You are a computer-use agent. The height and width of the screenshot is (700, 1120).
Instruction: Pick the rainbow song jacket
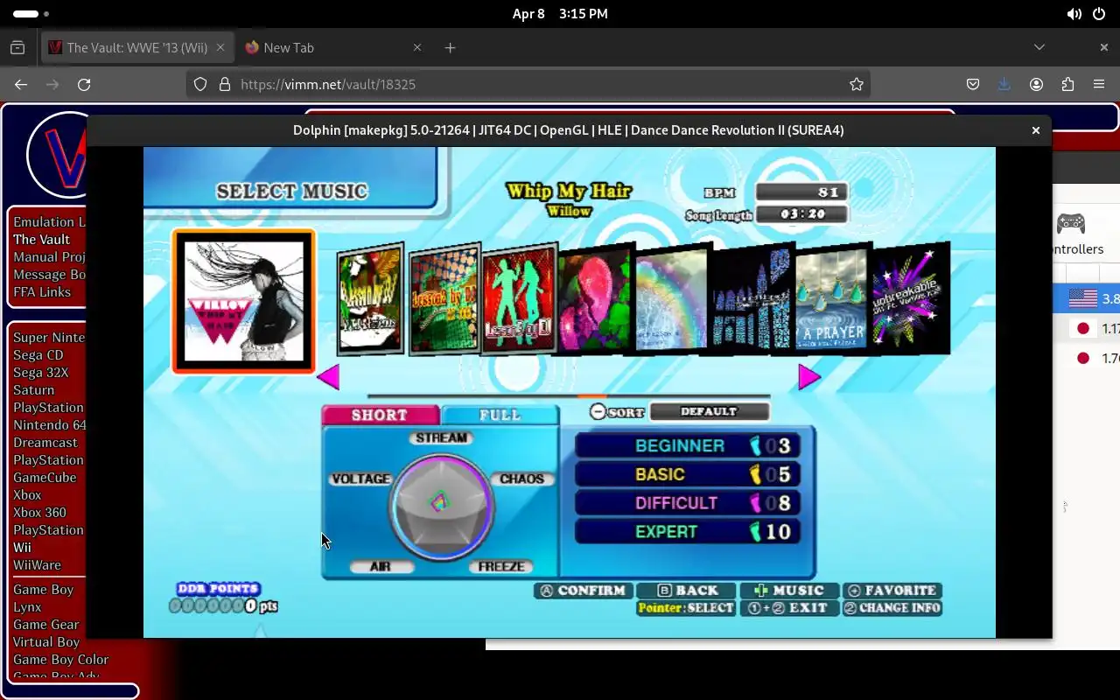(x=671, y=300)
